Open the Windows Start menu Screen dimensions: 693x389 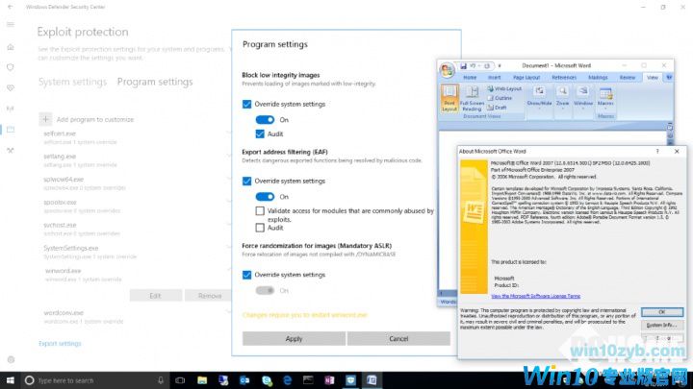pyautogui.click(x=9, y=379)
